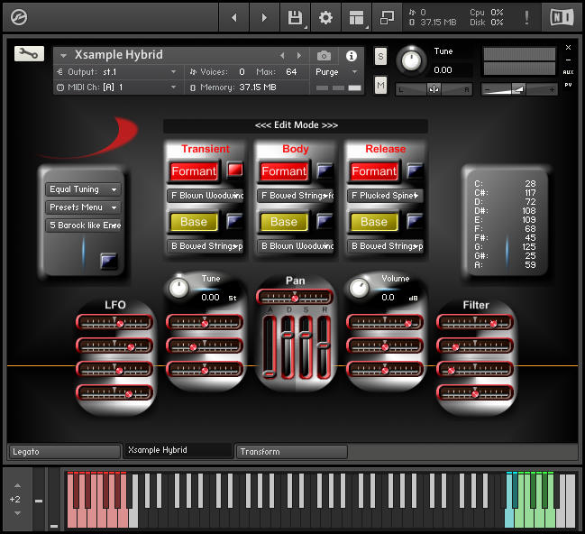Open the F Plucked Spinet dropdown under Release
The image size is (585, 534).
(x=386, y=196)
